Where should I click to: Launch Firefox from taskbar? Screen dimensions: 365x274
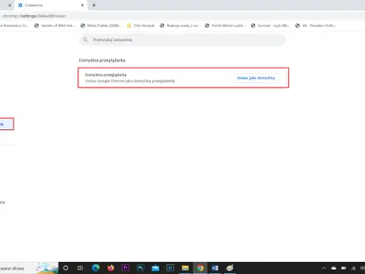coord(110,268)
